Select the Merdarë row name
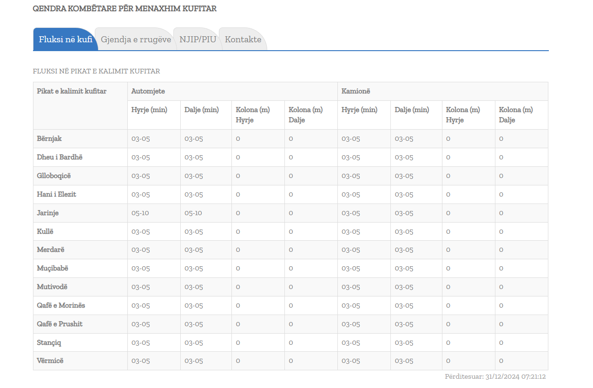 51,250
